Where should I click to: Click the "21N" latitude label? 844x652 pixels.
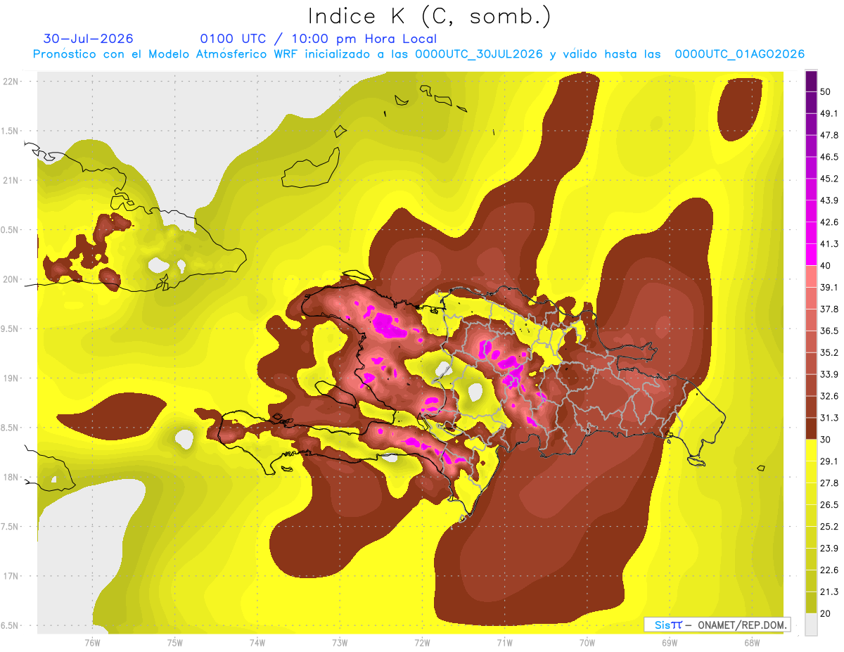(x=11, y=180)
